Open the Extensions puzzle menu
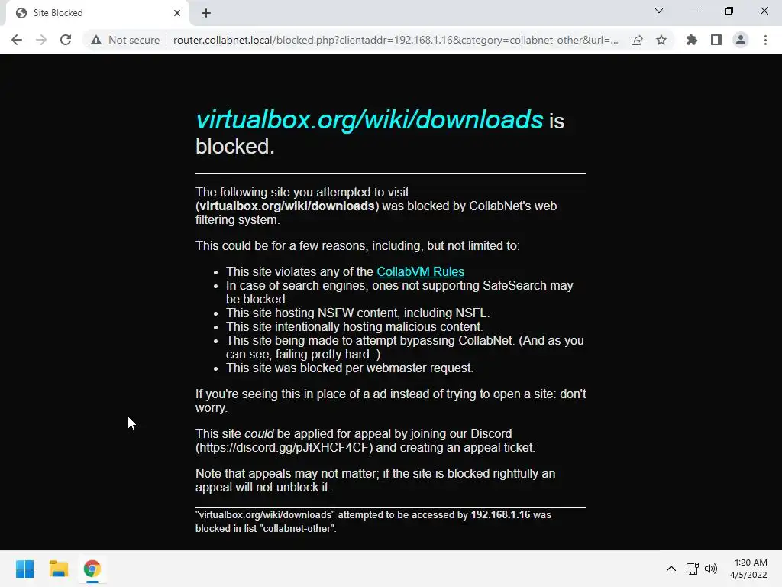 [692, 40]
